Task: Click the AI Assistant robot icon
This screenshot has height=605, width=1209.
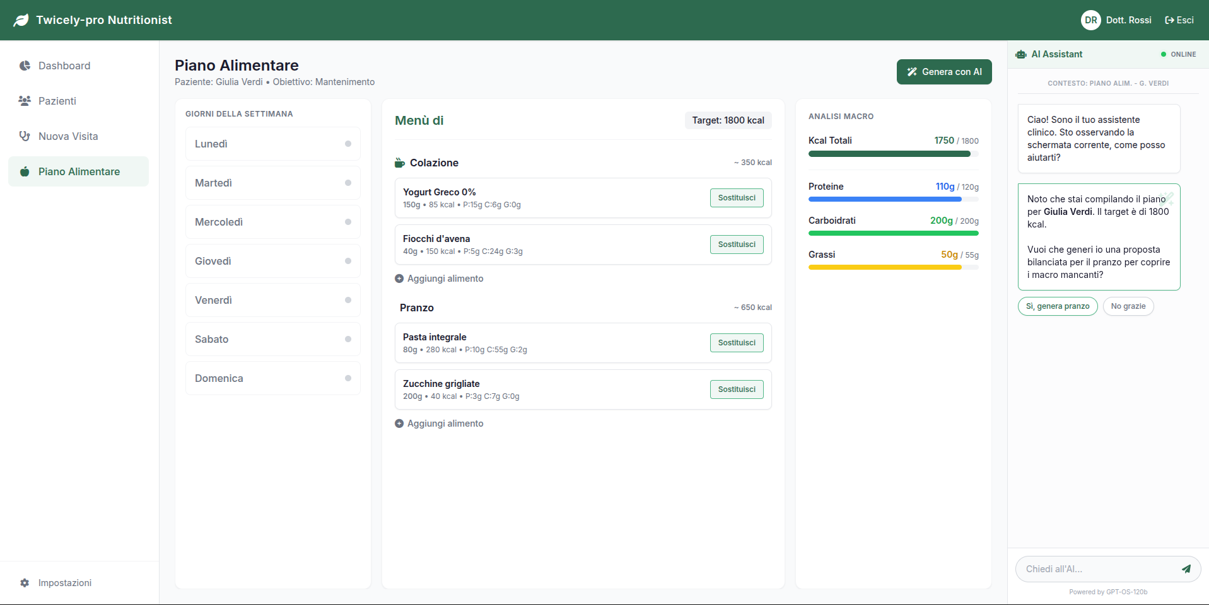Action: point(1020,54)
